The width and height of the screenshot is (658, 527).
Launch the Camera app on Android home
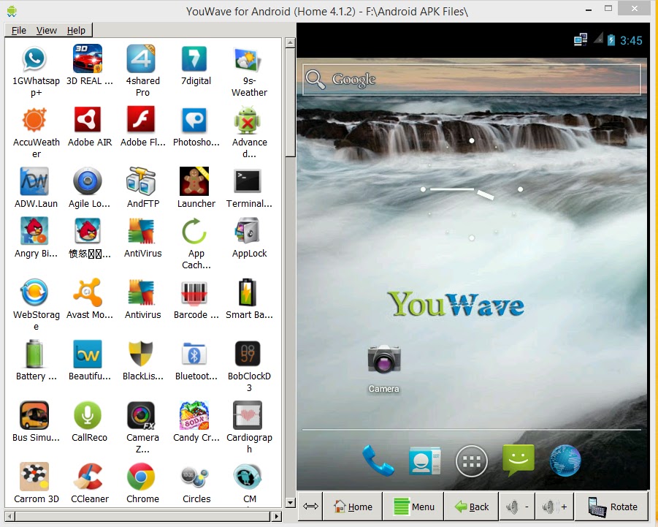[x=384, y=360]
